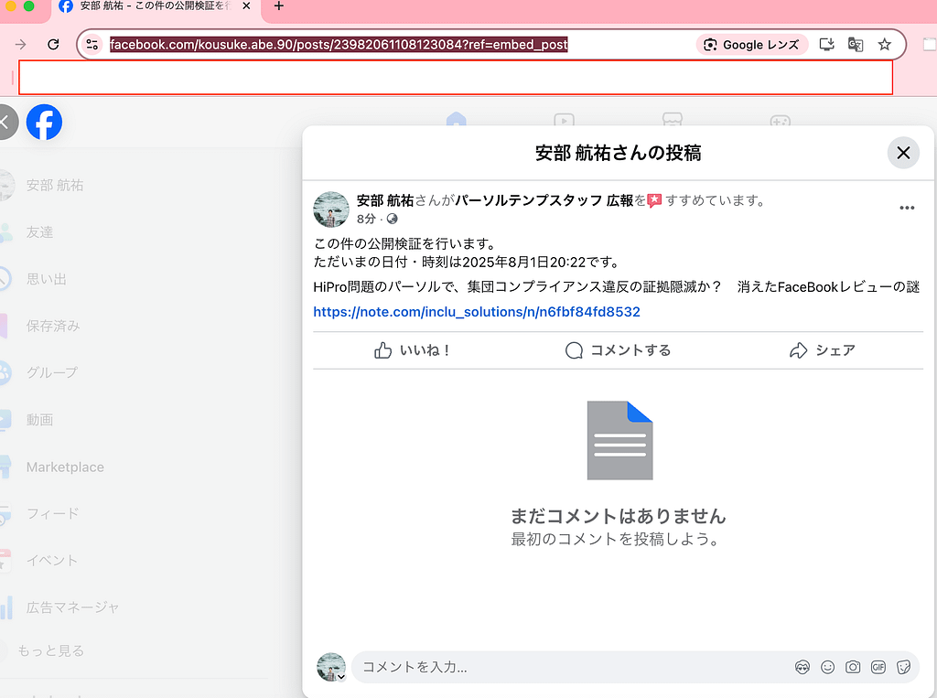Open the emoji picker in comment box
This screenshot has width=937, height=698.
(x=827, y=667)
